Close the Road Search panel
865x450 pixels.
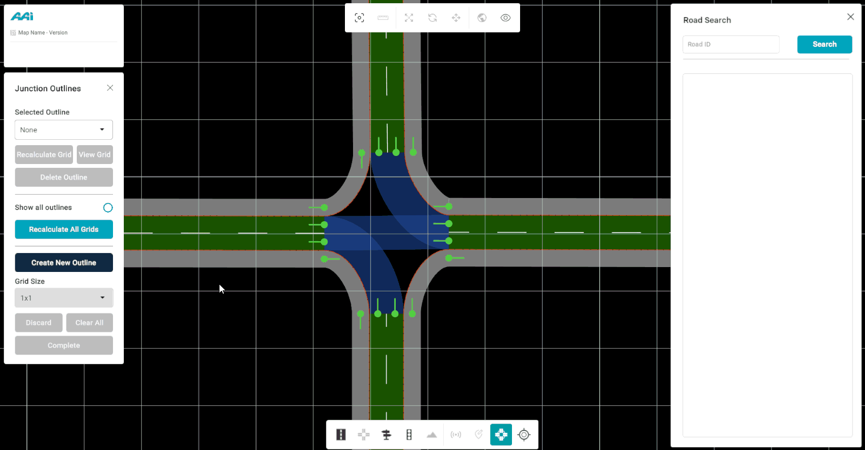850,17
